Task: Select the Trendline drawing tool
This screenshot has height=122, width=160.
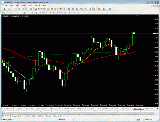Action: coord(21,13)
